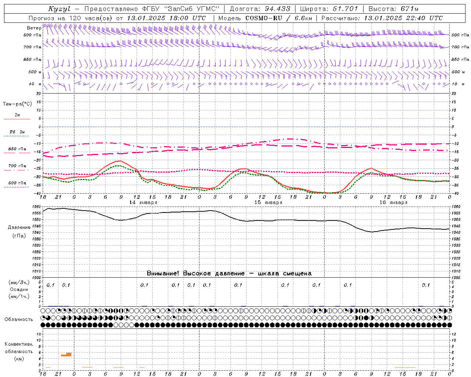The height and width of the screenshot is (377, 471).
Task: Click the '16 января' date label
Action: point(393,202)
